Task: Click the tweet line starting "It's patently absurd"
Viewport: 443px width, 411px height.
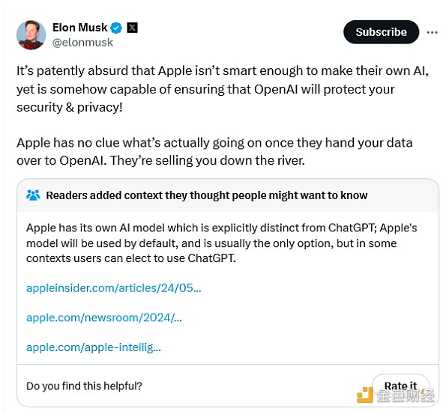Action: click(x=223, y=70)
